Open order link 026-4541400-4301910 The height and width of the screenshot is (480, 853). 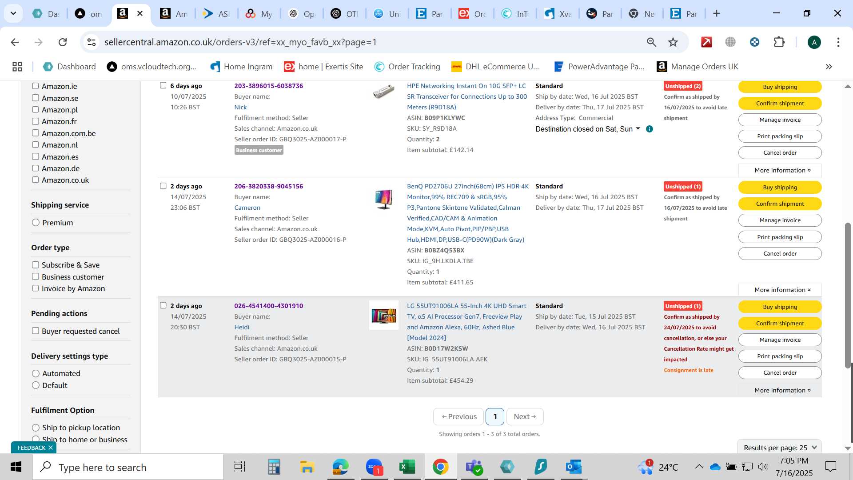pos(268,306)
